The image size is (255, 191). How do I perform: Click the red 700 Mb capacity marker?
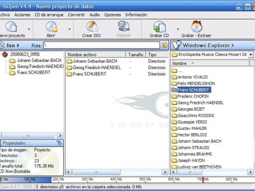203,180
